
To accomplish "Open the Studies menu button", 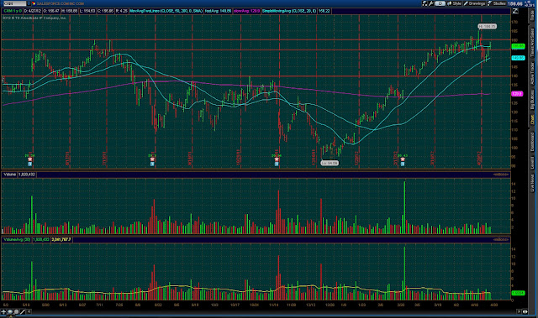I will pyautogui.click(x=496, y=3).
